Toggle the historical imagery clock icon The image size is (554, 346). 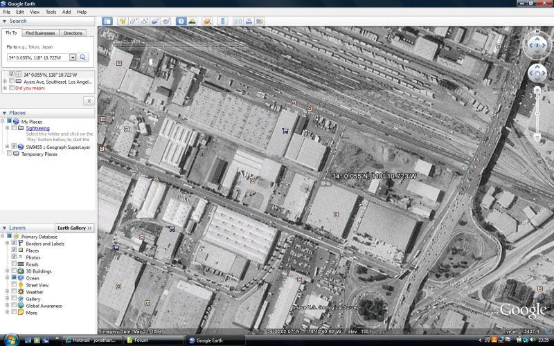click(181, 21)
